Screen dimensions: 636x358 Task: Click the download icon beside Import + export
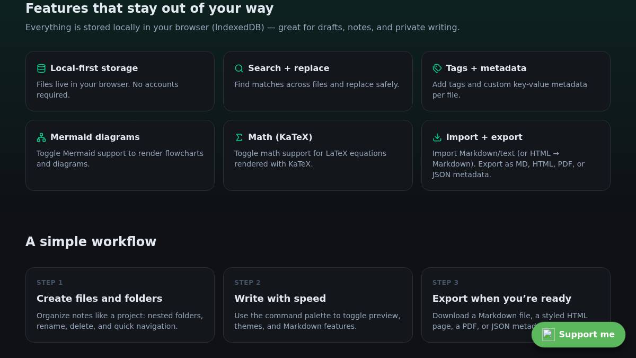(437, 137)
